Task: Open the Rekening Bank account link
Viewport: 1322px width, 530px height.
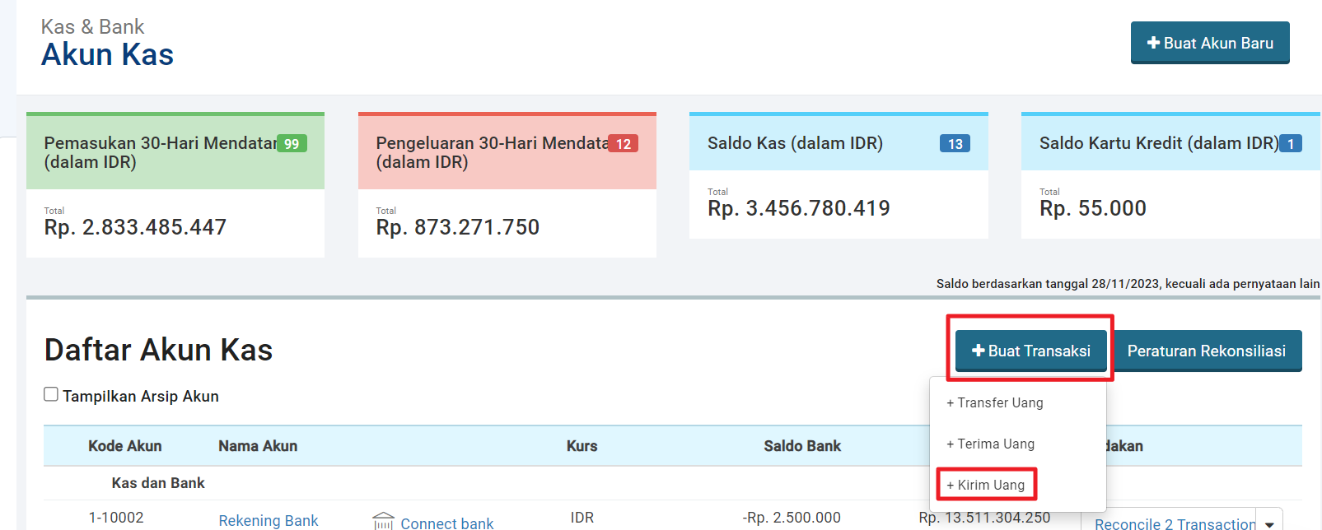Action: point(269,520)
